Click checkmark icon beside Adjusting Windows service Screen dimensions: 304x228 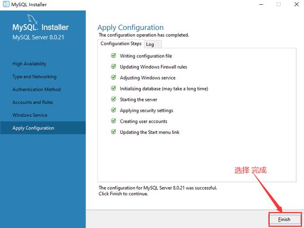(114, 77)
